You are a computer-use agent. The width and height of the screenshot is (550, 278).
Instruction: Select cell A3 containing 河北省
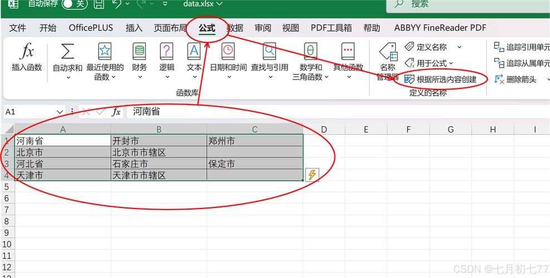click(63, 163)
